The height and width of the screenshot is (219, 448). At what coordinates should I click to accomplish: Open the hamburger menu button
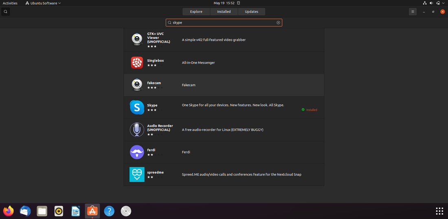click(413, 12)
